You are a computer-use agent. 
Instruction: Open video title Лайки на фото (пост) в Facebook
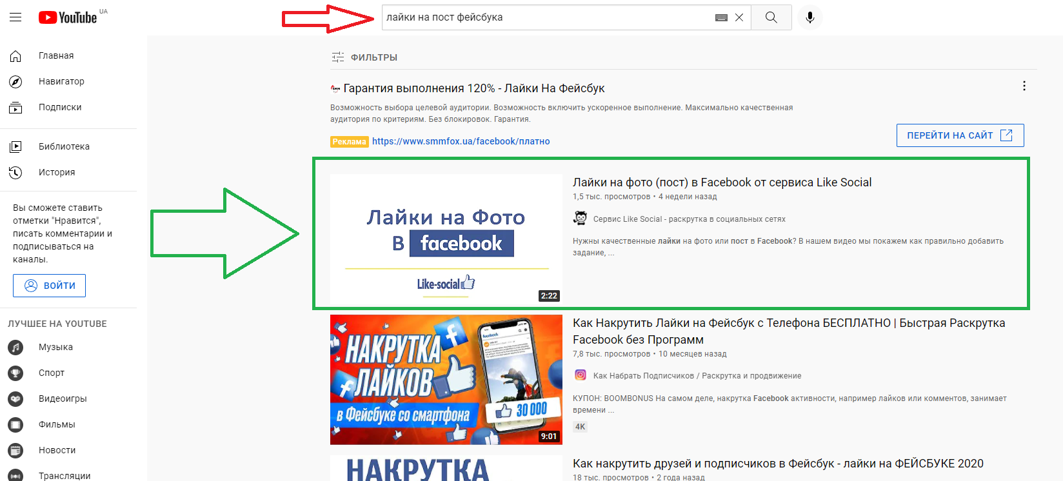pyautogui.click(x=722, y=182)
